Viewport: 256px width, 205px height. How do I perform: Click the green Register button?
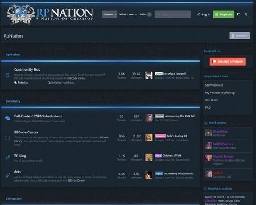[x=224, y=14]
